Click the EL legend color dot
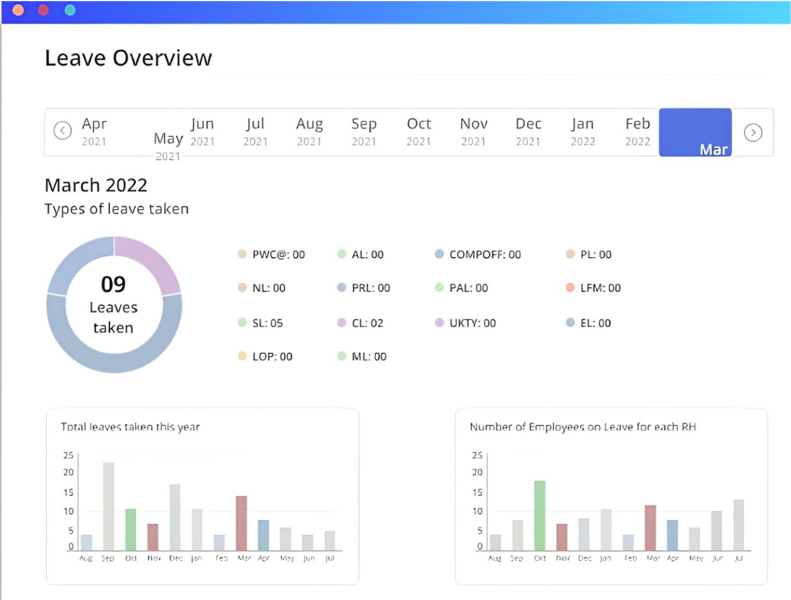 tap(570, 323)
